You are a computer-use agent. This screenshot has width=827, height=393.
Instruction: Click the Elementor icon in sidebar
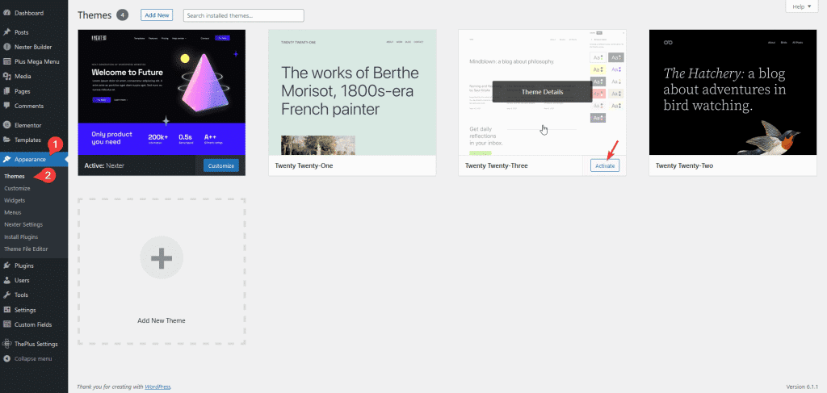click(7, 125)
